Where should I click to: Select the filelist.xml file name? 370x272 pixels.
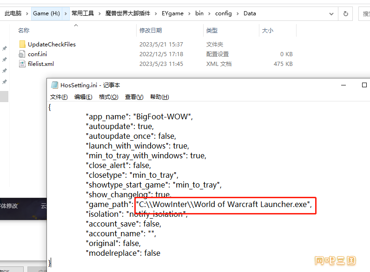[x=41, y=64]
